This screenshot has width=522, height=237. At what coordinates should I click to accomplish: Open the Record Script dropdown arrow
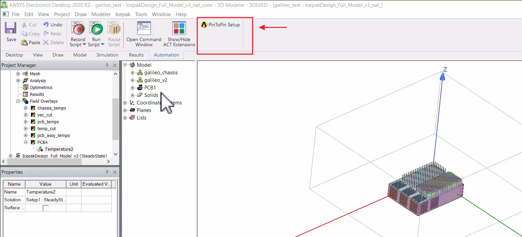(x=85, y=45)
